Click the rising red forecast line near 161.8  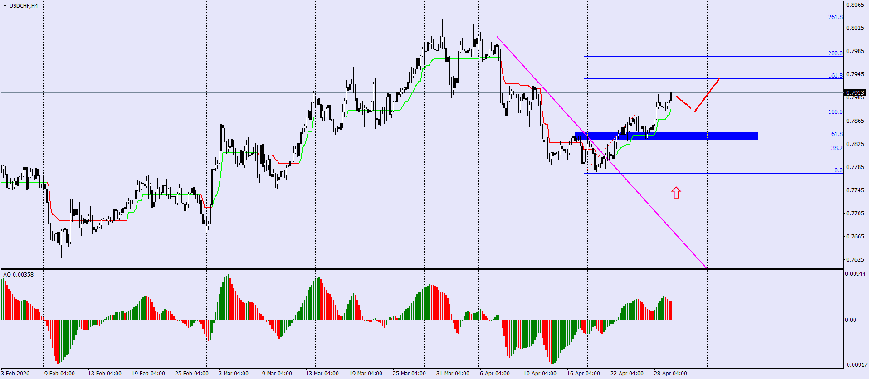(707, 95)
